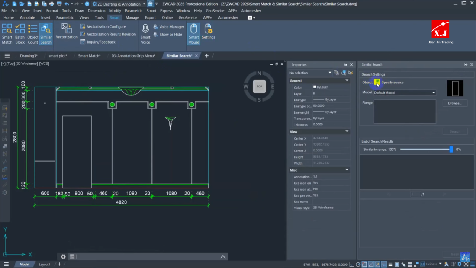Open the No selection dropdown in Properties
This screenshot has width=476, height=268.
(310, 73)
